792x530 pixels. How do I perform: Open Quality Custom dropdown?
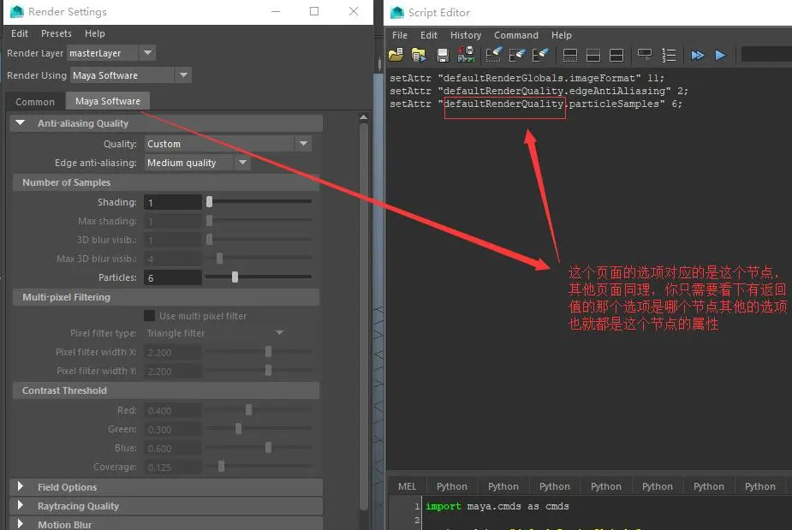[x=228, y=144]
